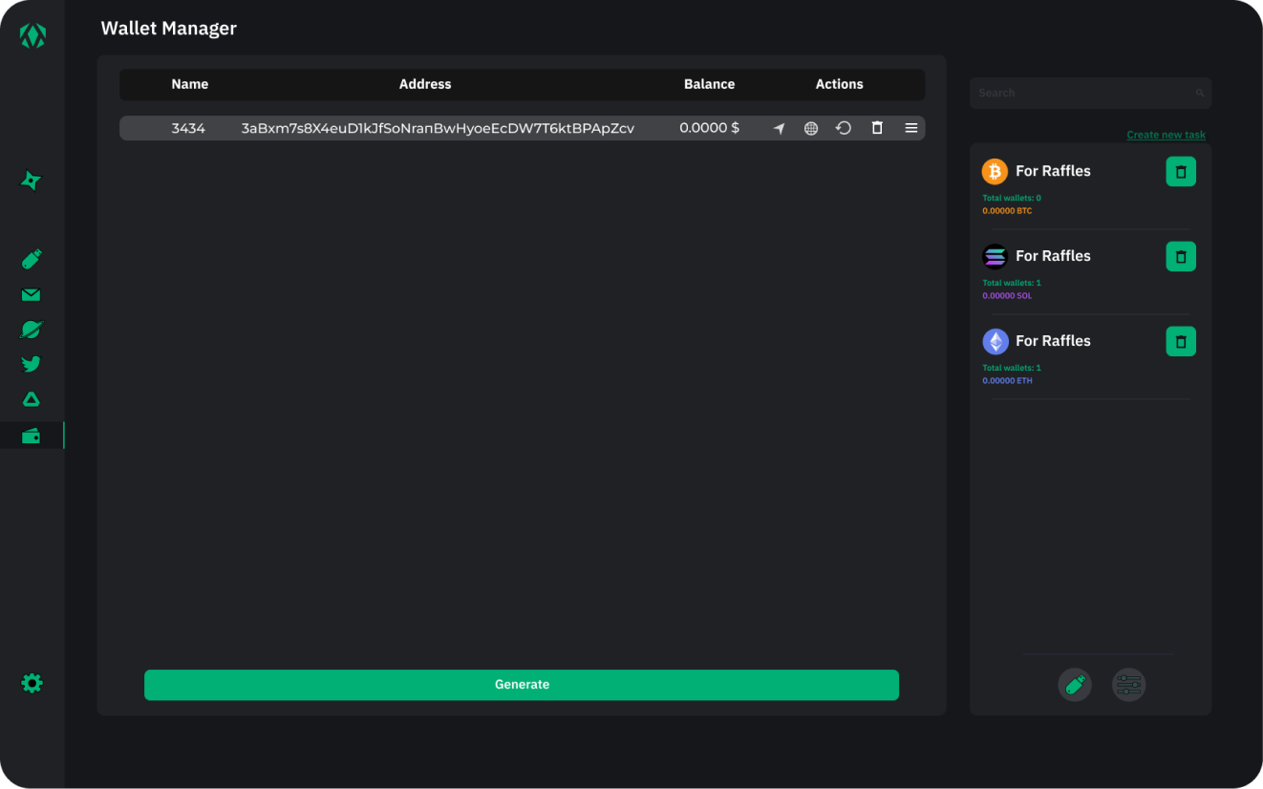Follow the Create new task link
This screenshot has width=1263, height=789.
click(1166, 135)
